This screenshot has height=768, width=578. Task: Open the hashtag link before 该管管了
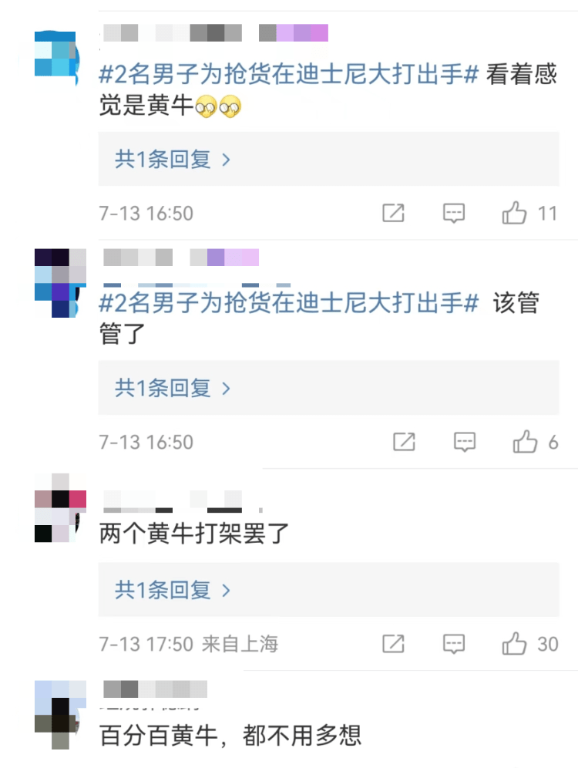289,303
